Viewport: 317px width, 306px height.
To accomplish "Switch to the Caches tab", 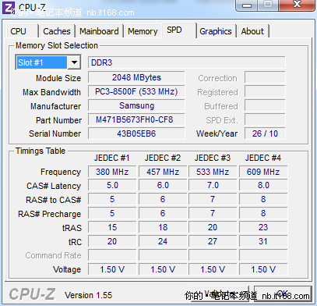I will pyautogui.click(x=57, y=31).
